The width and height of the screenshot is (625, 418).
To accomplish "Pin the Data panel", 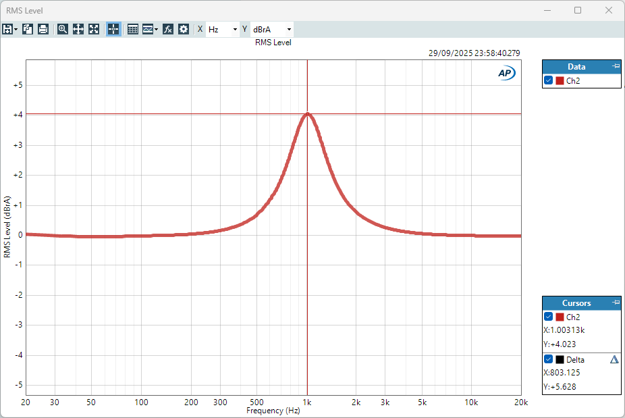I will [615, 66].
